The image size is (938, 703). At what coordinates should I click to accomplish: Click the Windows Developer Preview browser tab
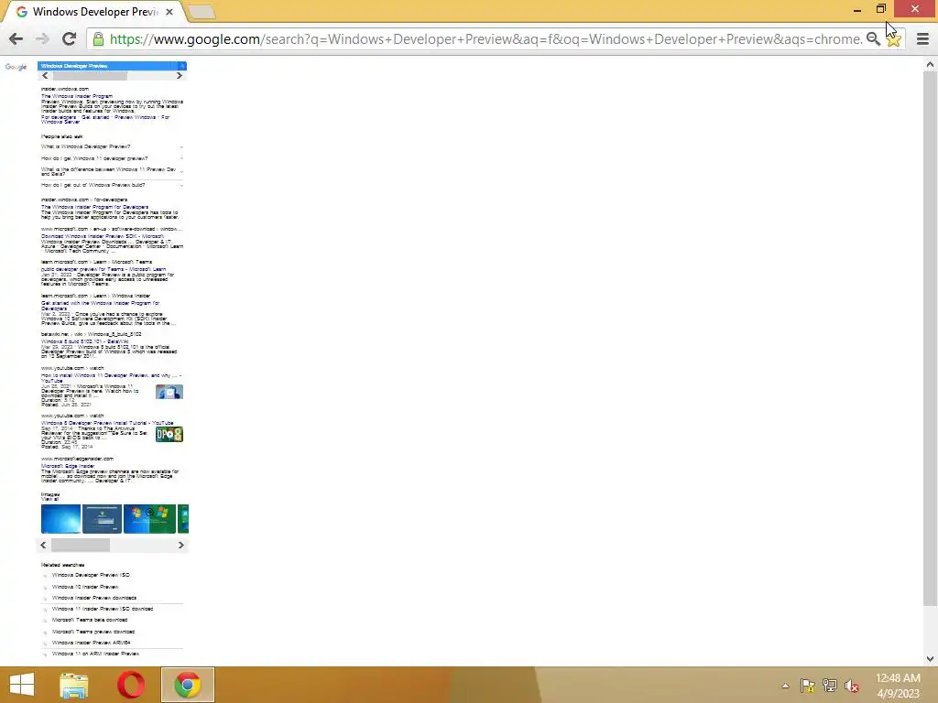click(94, 12)
